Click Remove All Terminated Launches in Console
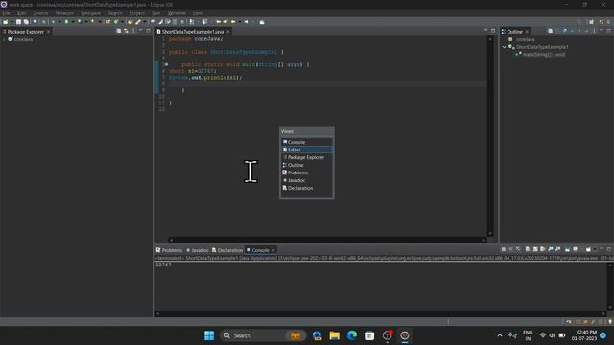This screenshot has width=614, height=345. 518,249
